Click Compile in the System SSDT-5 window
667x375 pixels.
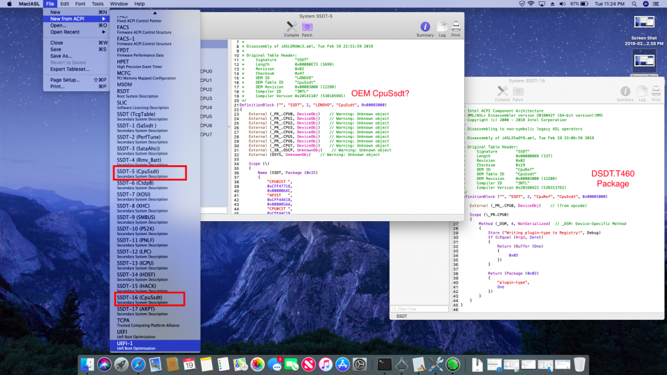291,29
